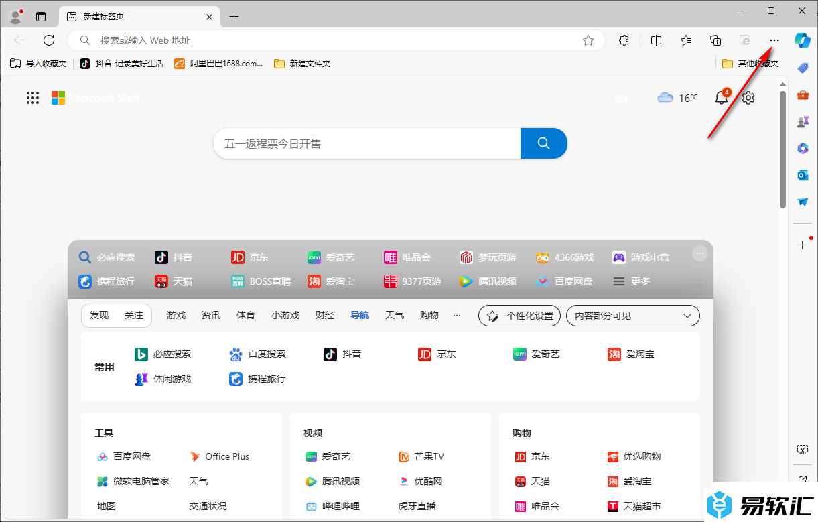Open 必应搜索 quick link tile
This screenshot has height=522, width=818.
click(x=107, y=257)
